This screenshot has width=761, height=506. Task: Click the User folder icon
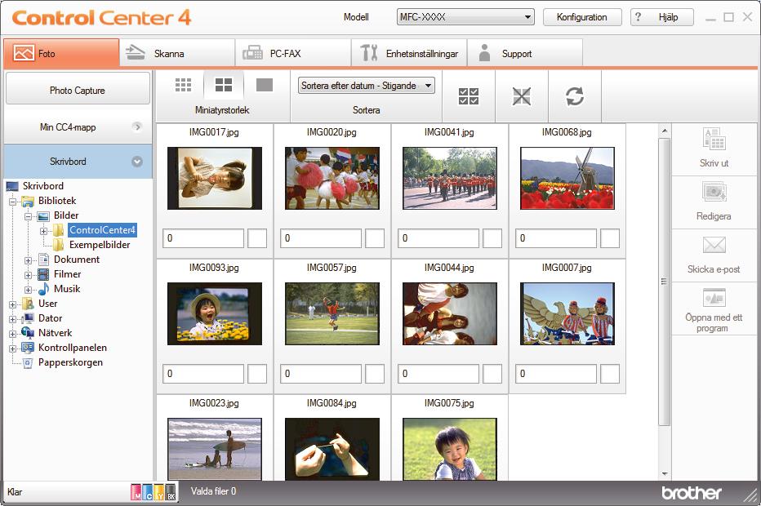(28, 304)
